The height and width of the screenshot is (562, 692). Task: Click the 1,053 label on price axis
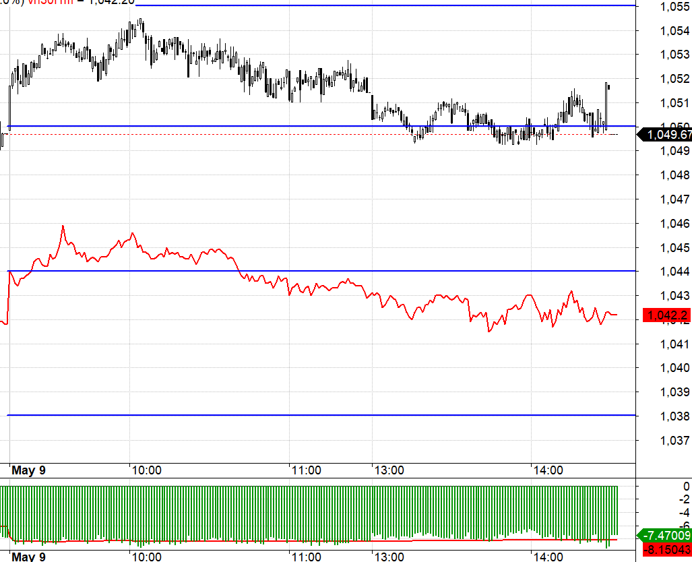click(x=674, y=55)
